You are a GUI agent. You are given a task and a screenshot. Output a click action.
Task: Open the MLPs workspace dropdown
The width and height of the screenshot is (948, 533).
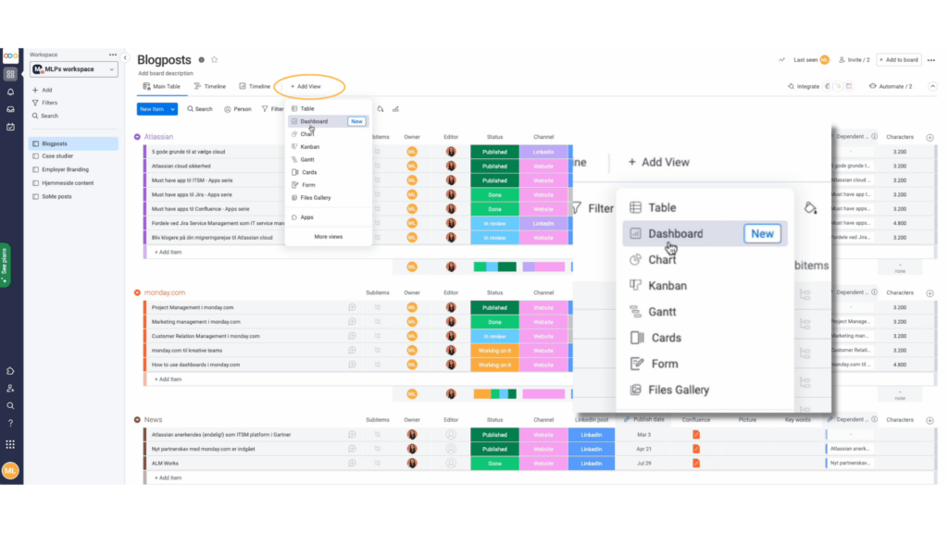[x=74, y=69]
